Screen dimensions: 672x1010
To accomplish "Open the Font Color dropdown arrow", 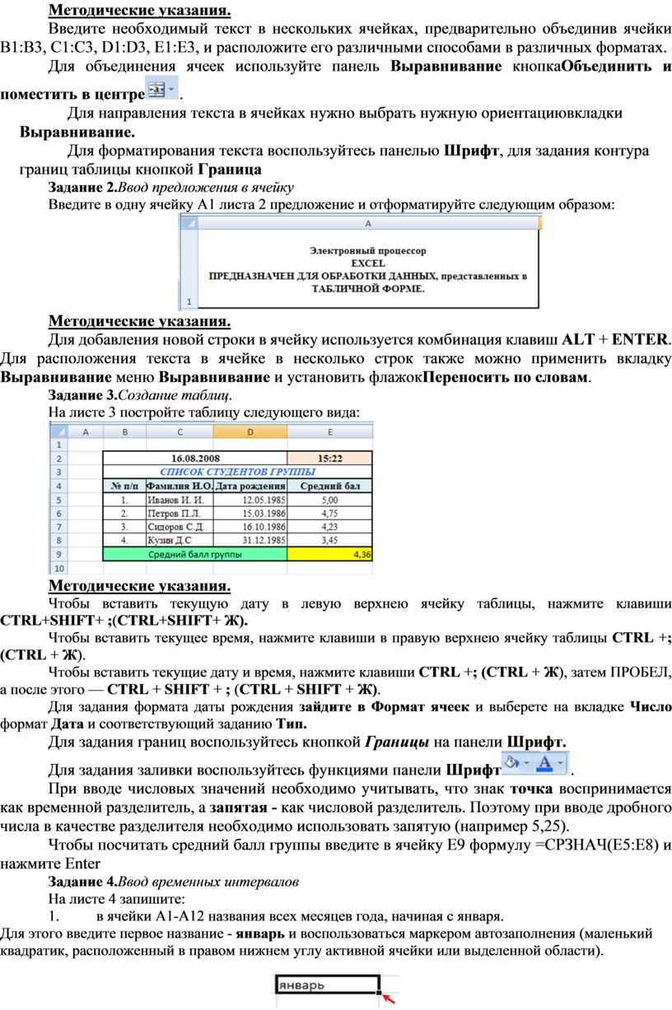I will coord(560,763).
